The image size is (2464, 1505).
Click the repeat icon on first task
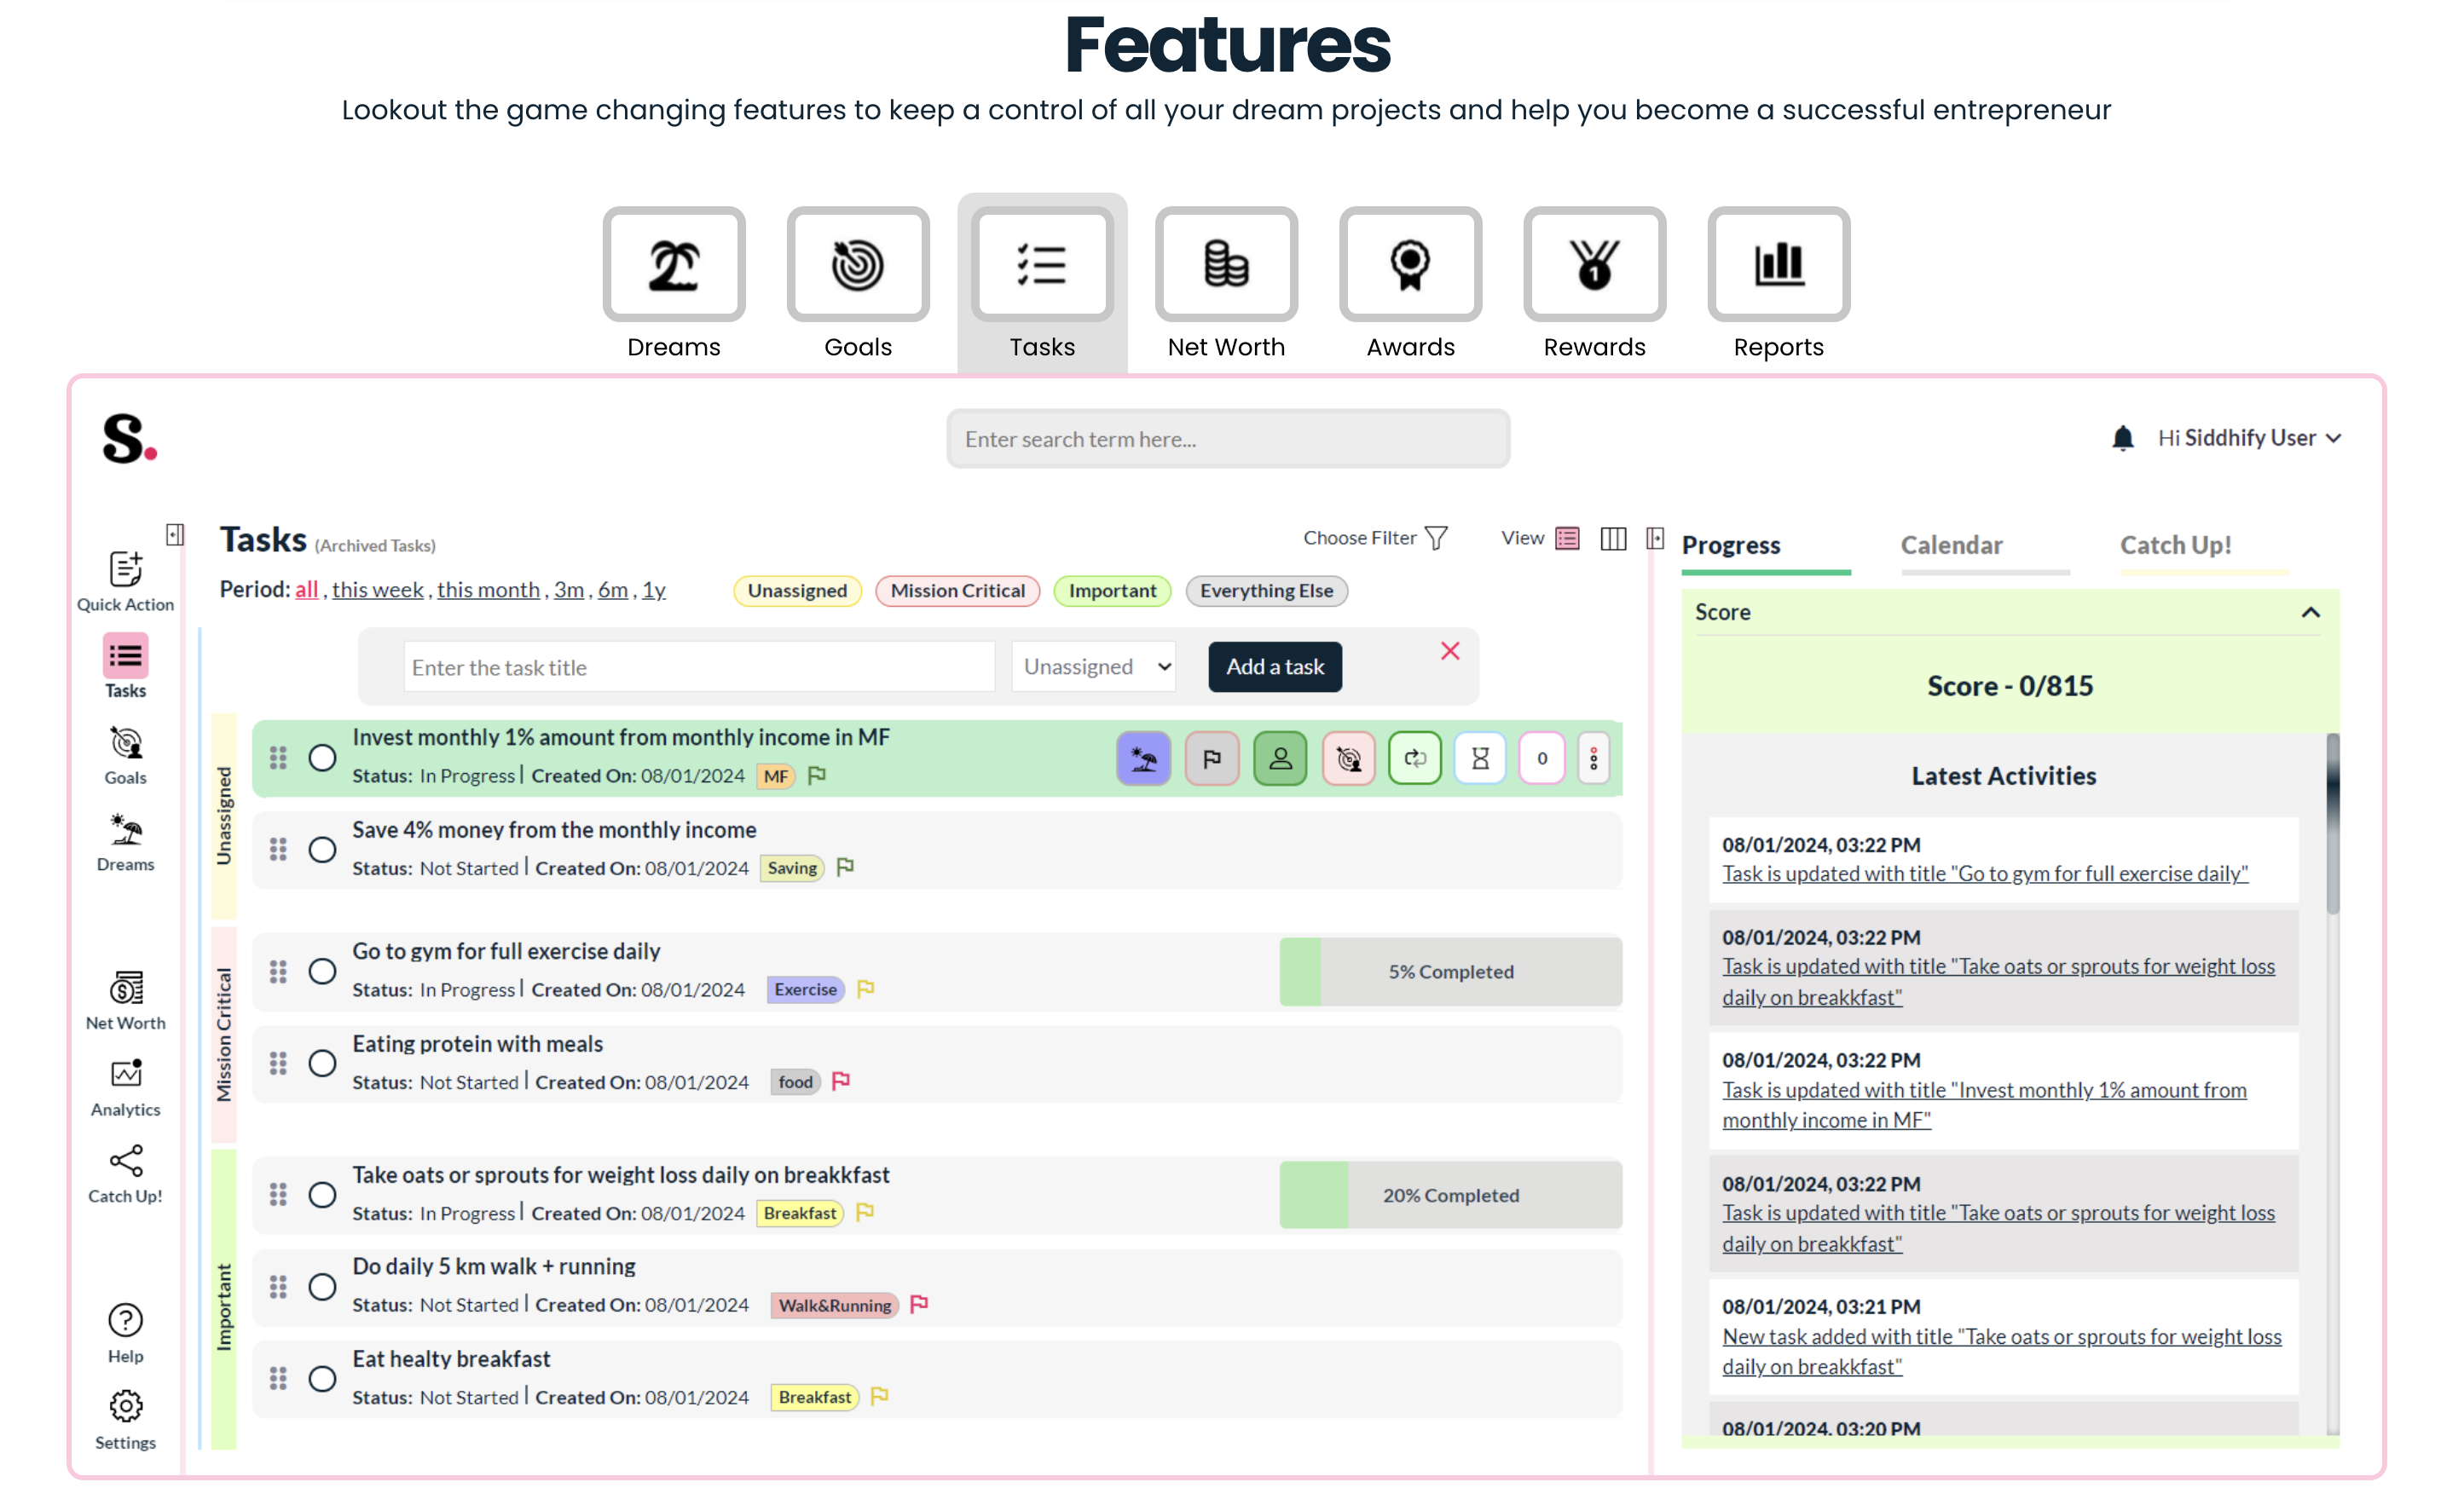tap(1414, 758)
